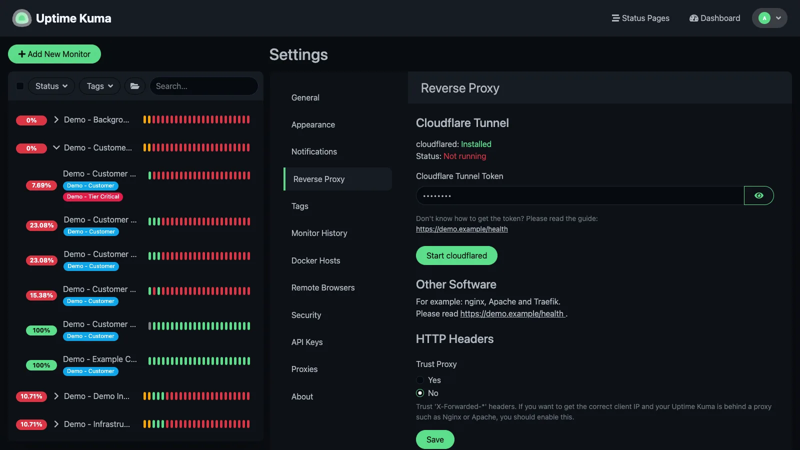Screen dimensions: 800x450
Task: Select Reverse Proxy settings tab
Action: pyautogui.click(x=337, y=179)
